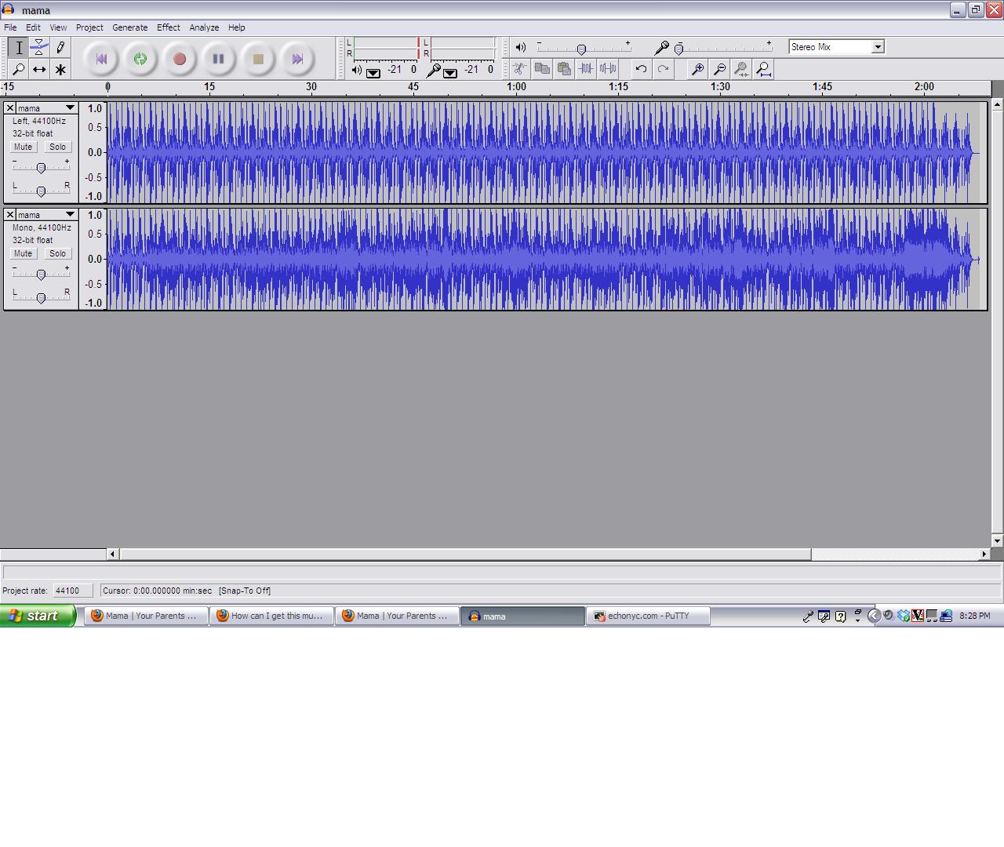Open the Edit menu
This screenshot has width=1004, height=847.
(33, 27)
